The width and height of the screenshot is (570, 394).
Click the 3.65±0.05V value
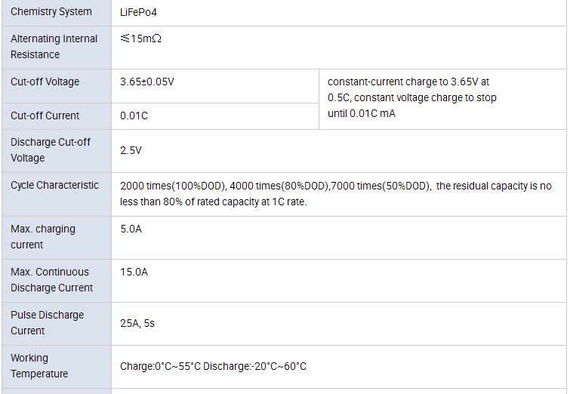(147, 82)
